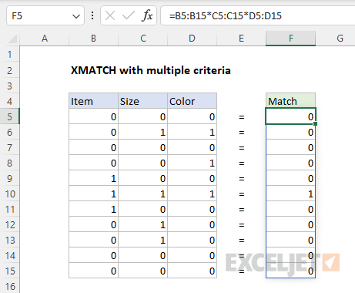Select column A header
This screenshot has width=355, height=293.
[45, 39]
